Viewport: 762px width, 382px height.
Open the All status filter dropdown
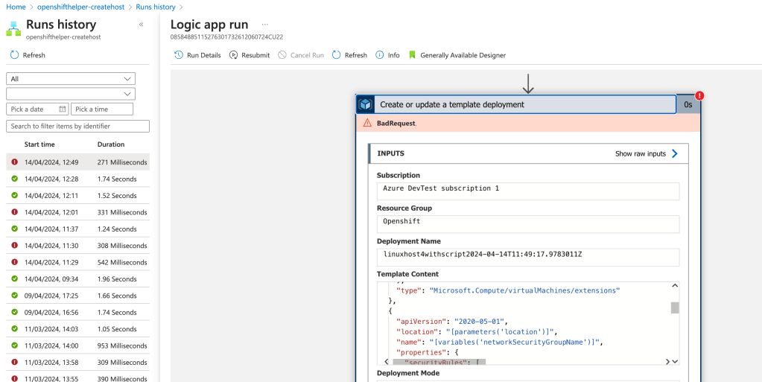(x=71, y=79)
